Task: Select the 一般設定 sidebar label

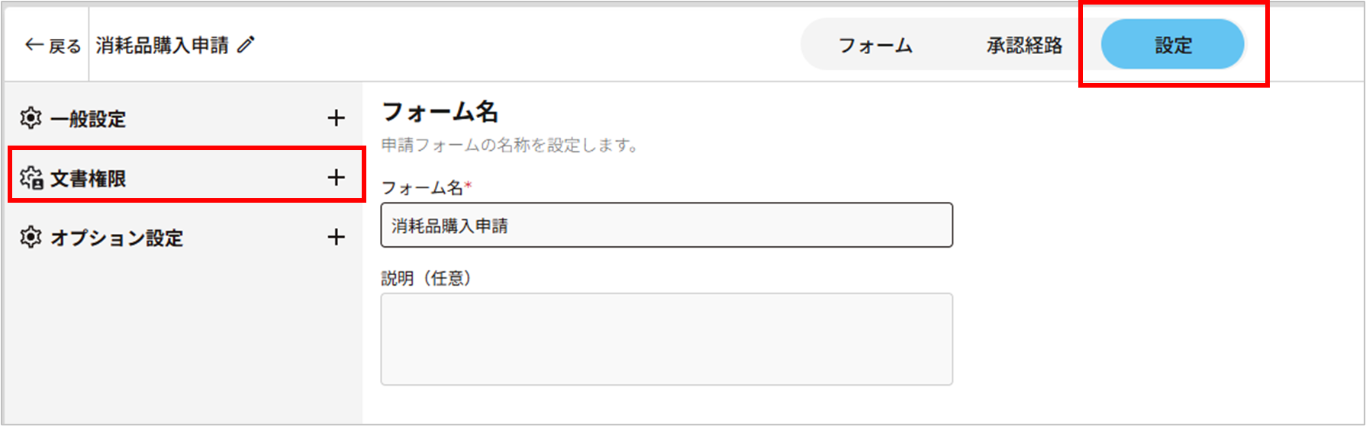Action: pyautogui.click(x=88, y=119)
